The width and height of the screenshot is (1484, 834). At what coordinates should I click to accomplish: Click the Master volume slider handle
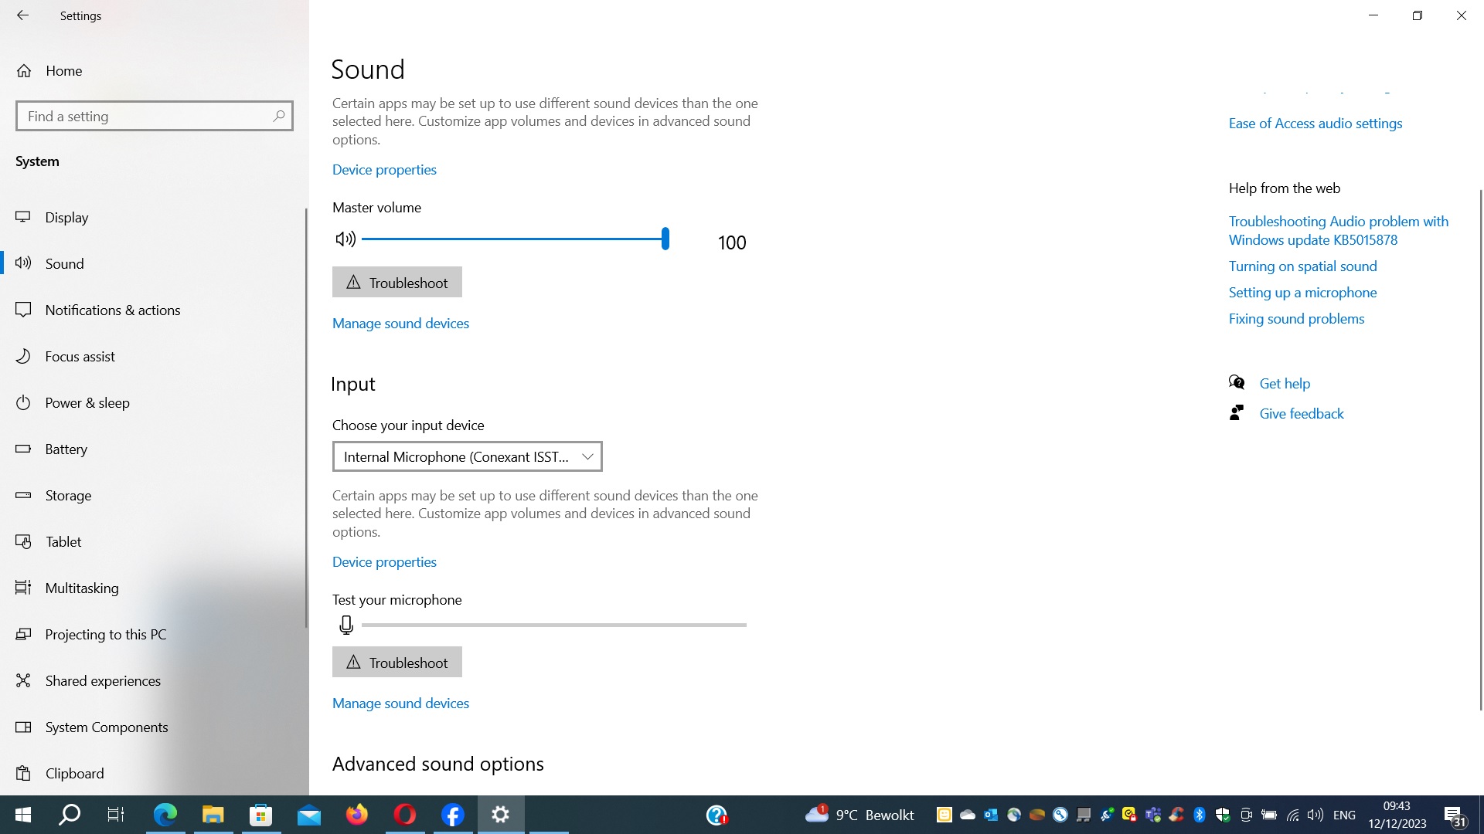pyautogui.click(x=664, y=239)
